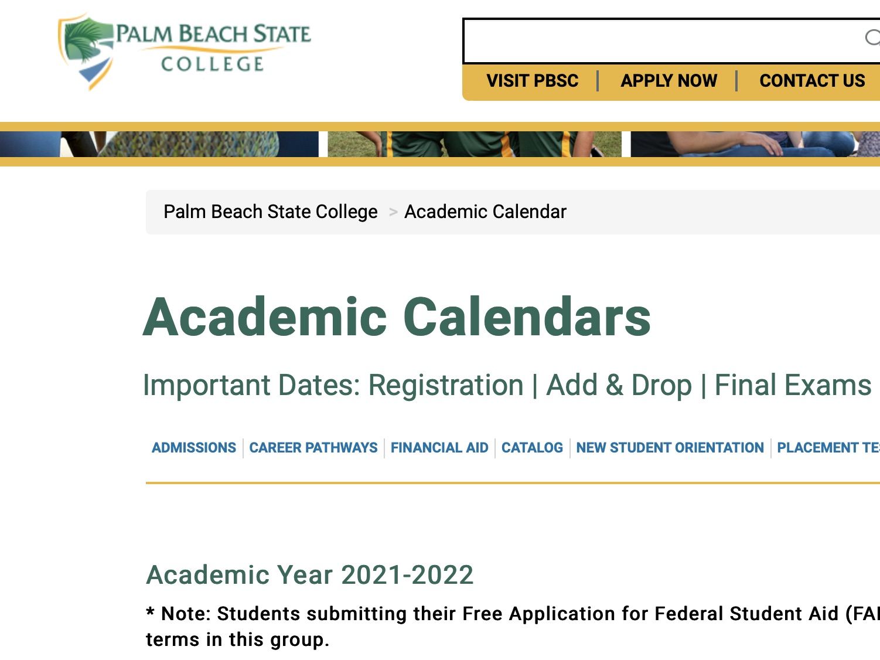Click the Academic Year 2021-2022 heading

point(309,574)
